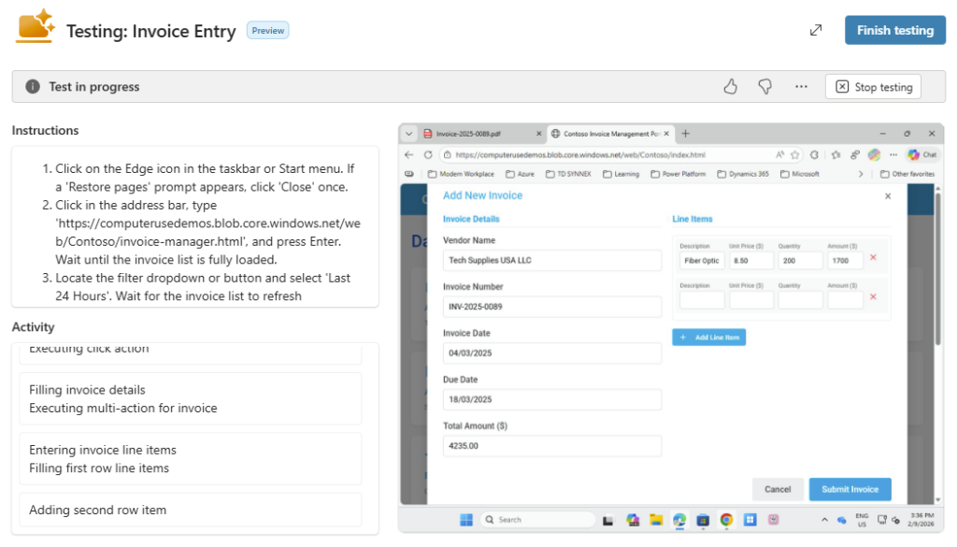Cancel the new invoice form
957x547 pixels.
[x=778, y=489]
